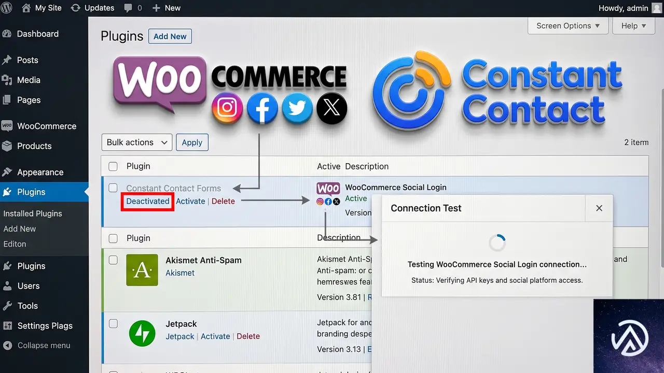664x373 pixels.
Task: Open the Appearance paintbrush icon
Action: (7, 172)
